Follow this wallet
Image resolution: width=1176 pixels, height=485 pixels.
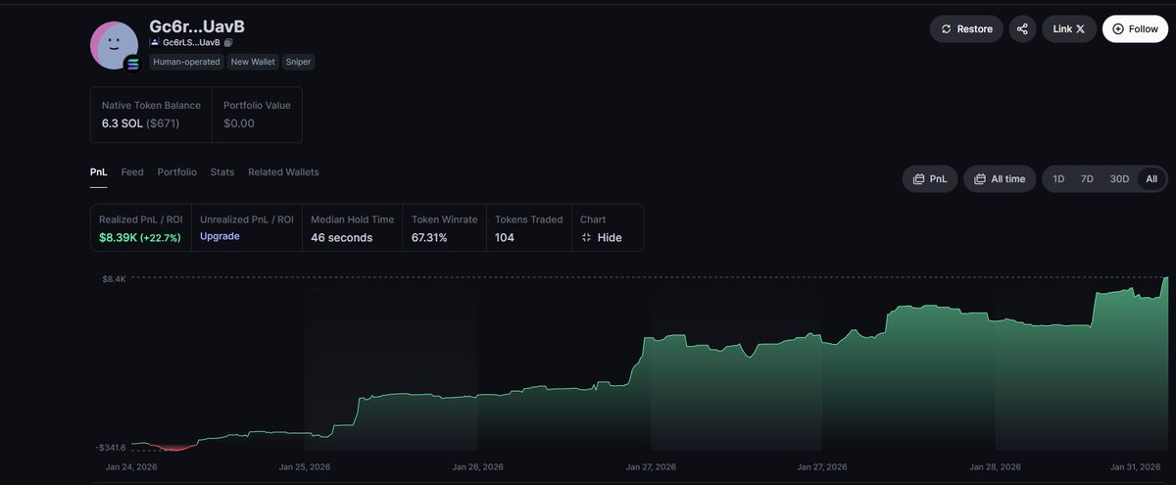(1135, 28)
